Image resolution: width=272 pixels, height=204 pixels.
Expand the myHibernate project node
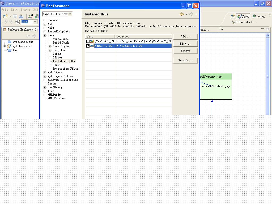point(4,46)
